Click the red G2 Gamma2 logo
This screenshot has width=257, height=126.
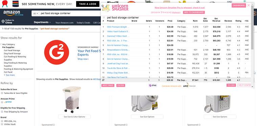[x=56, y=52]
